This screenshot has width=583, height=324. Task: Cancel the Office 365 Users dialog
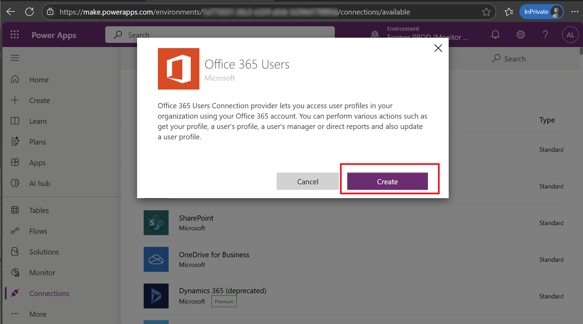tap(307, 181)
